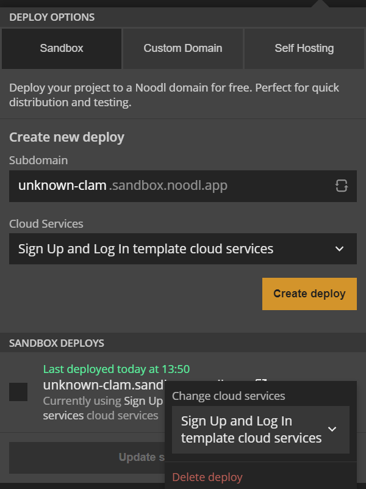Click the Last deployed today at 13:50 text

[x=116, y=369]
